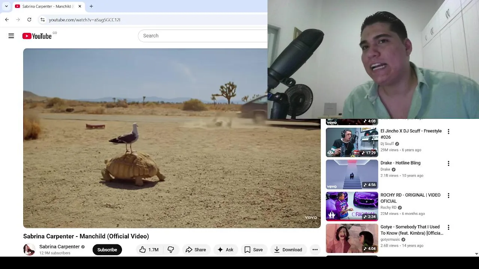Screen dimensions: 479x269
Task: View site information icon in address bar
Action: tap(43, 19)
